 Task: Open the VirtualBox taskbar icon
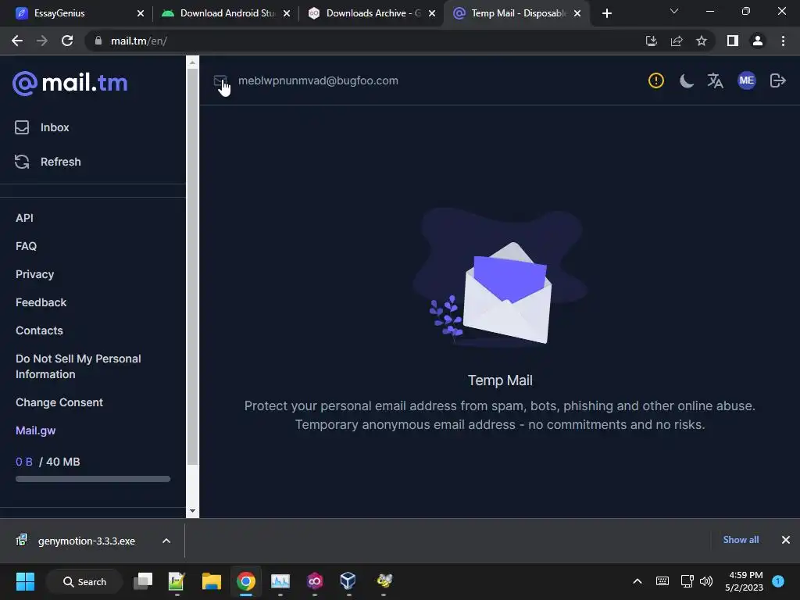(348, 581)
